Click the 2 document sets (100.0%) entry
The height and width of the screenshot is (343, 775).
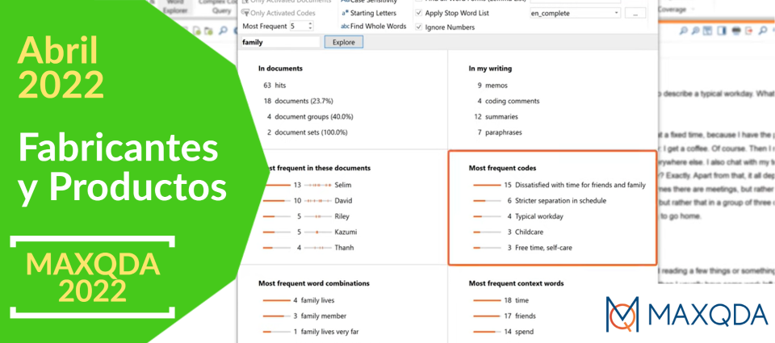click(x=307, y=132)
